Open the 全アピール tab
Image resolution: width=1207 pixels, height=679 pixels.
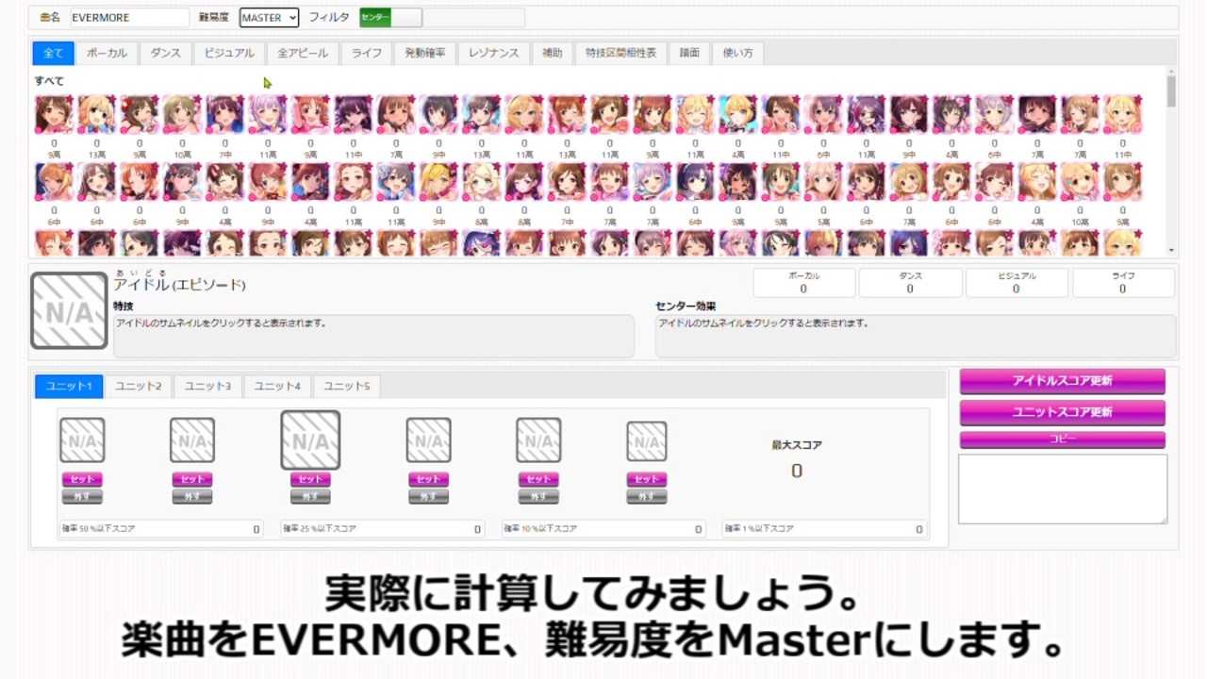[x=303, y=53]
